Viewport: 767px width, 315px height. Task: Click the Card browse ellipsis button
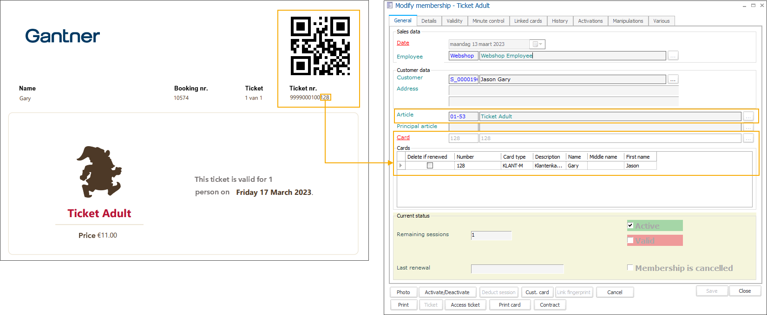click(x=748, y=138)
